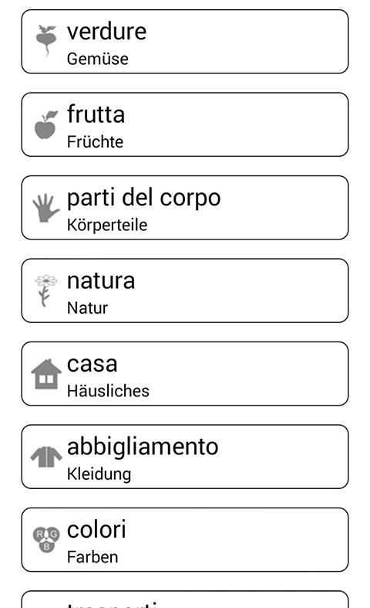Open the frutta category
370x608 pixels.
coord(185,124)
